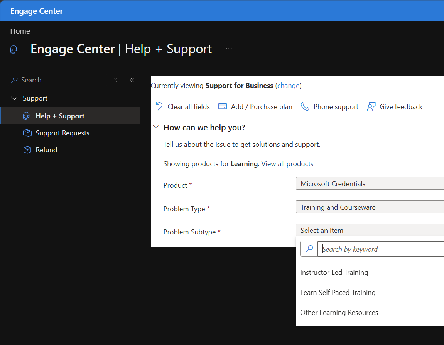Open the Problem Type dropdown
444x345 pixels.
point(370,207)
